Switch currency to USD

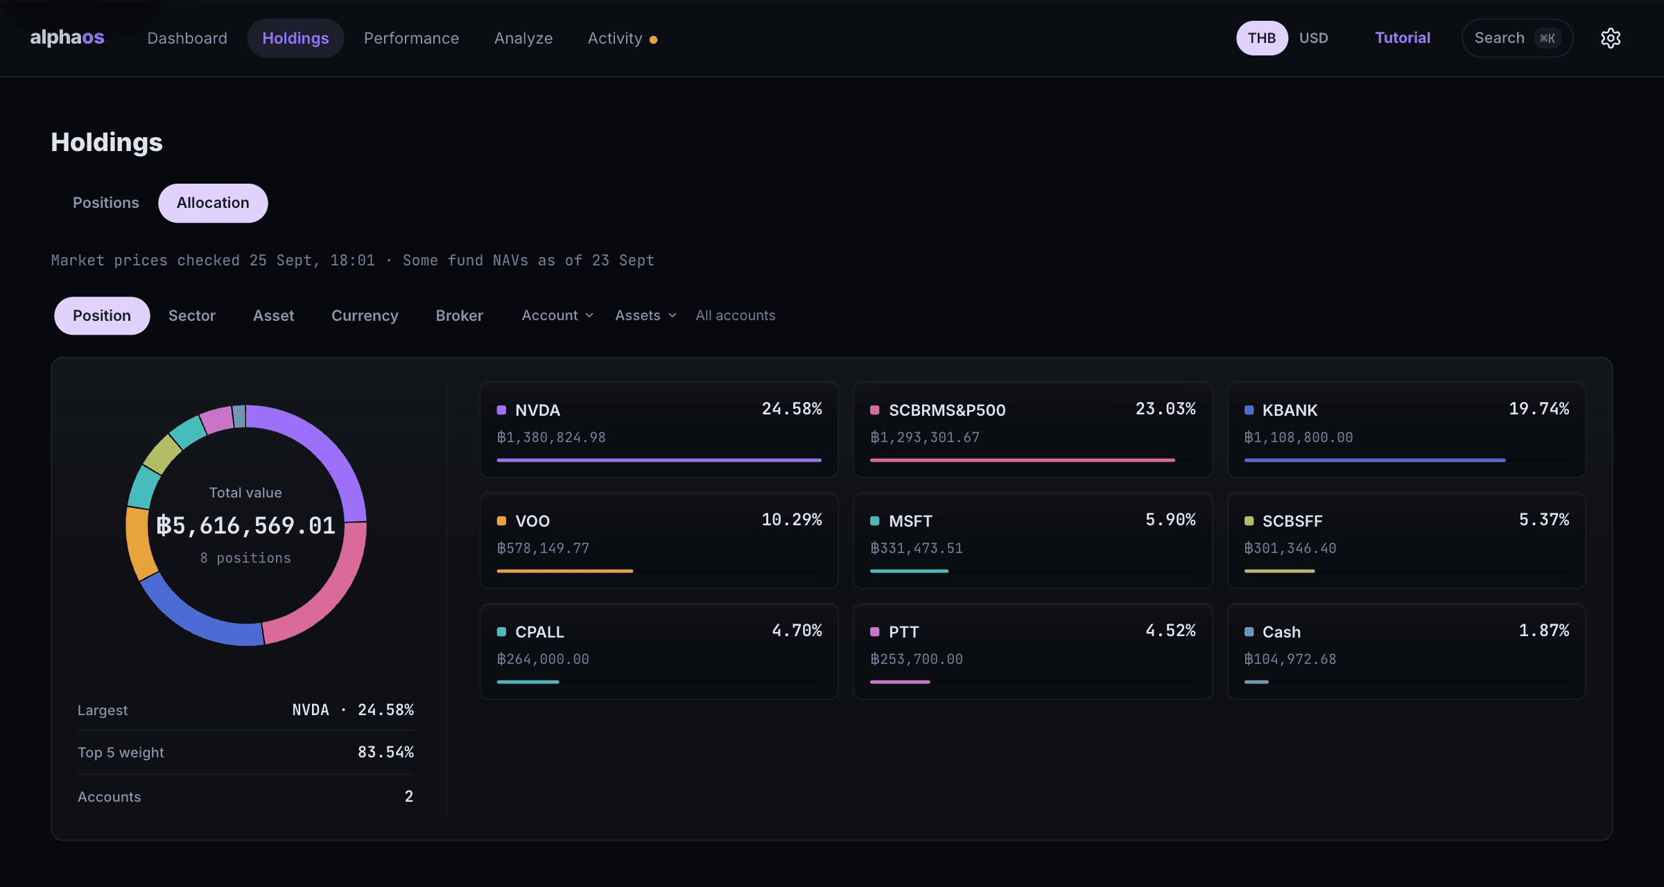(1313, 38)
